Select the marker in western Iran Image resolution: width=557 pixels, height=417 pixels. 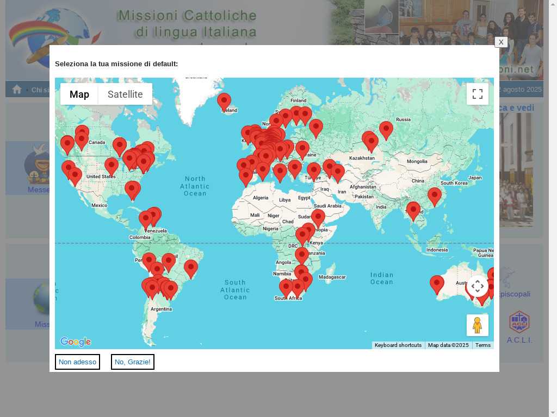point(338,173)
